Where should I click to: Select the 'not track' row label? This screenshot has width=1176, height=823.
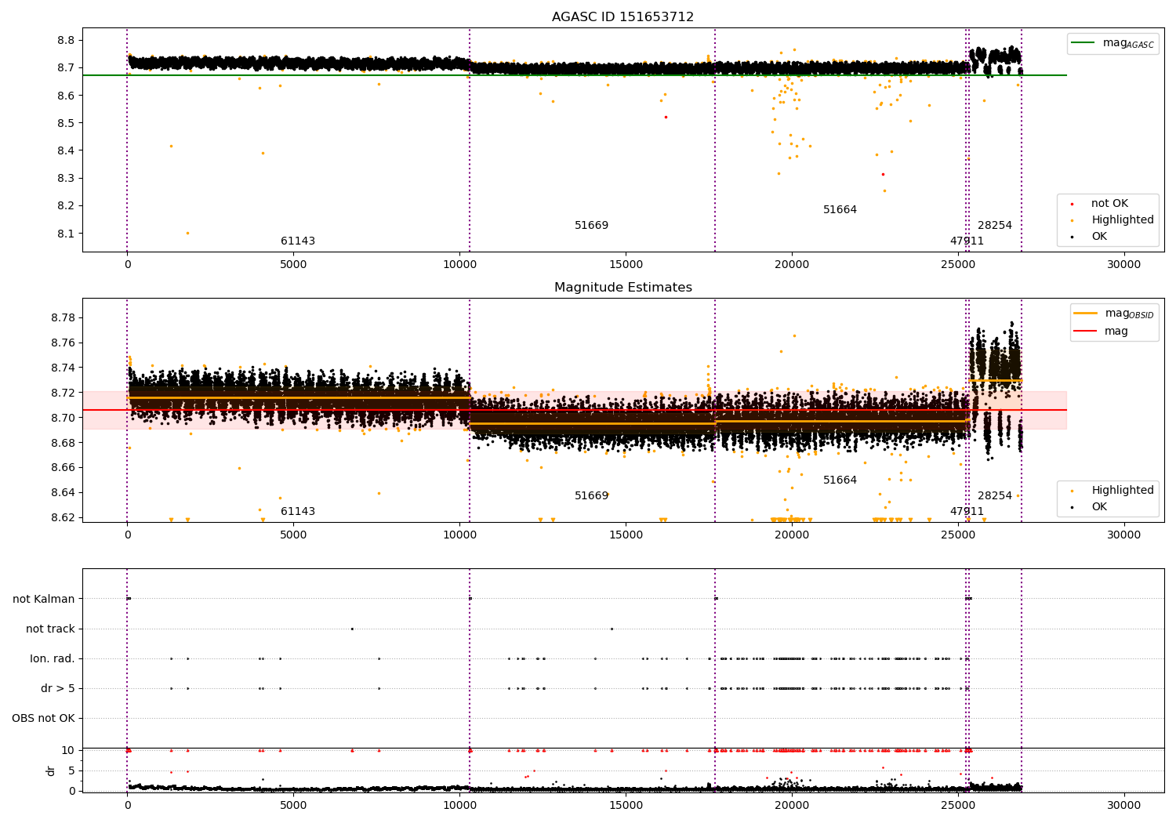pyautogui.click(x=50, y=629)
